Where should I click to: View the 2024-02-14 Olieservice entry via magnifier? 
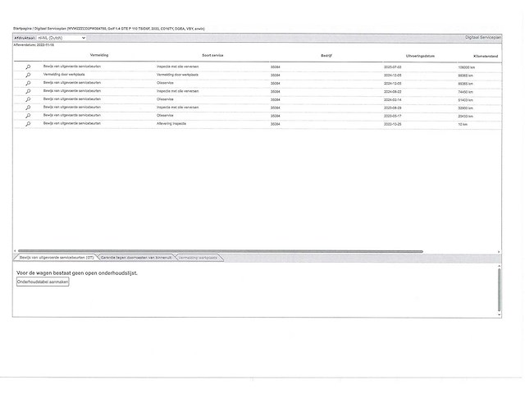[28, 99]
